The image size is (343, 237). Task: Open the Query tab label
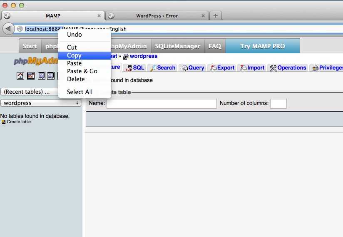(x=196, y=68)
